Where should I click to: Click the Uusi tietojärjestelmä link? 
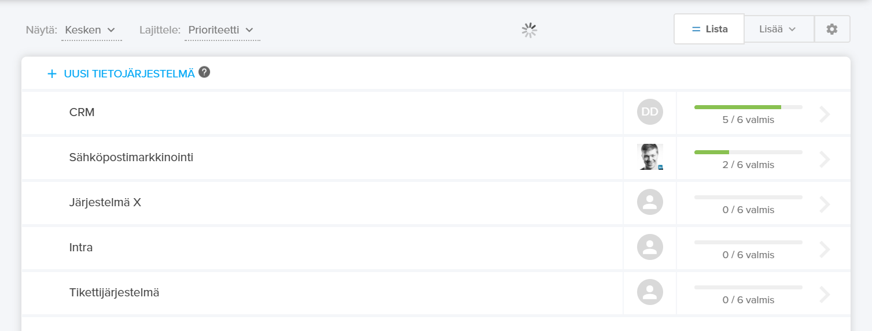[x=129, y=74]
